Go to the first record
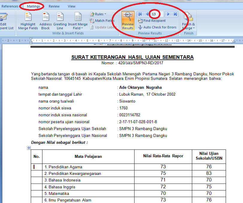The width and height of the screenshot is (243, 203). [x=140, y=14]
